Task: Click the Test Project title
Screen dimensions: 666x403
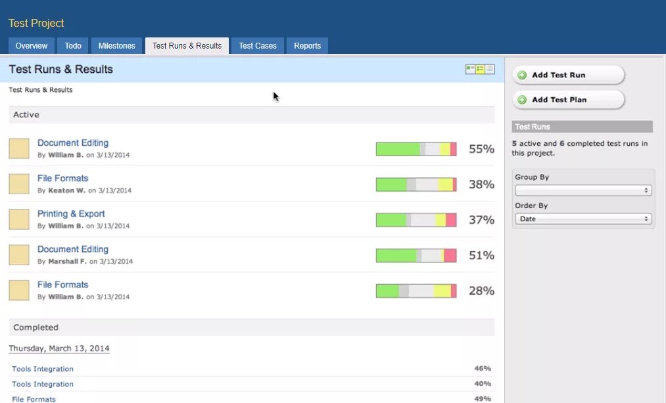Action: (x=36, y=23)
